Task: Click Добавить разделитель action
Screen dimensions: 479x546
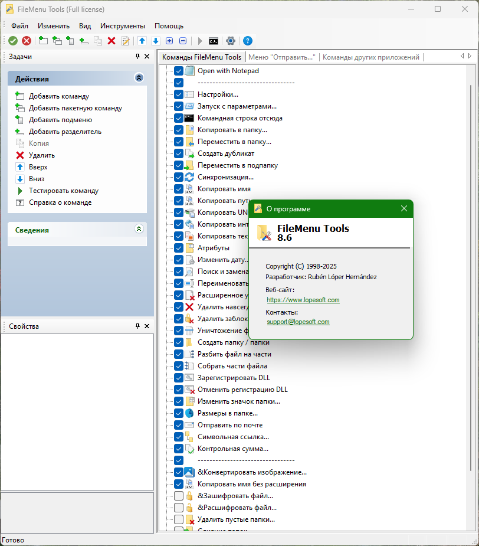Action: pyautogui.click(x=65, y=132)
